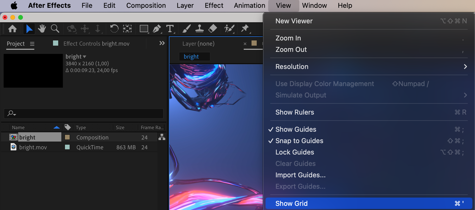Click the QuickTime file icon for bright.mov

(x=14, y=147)
